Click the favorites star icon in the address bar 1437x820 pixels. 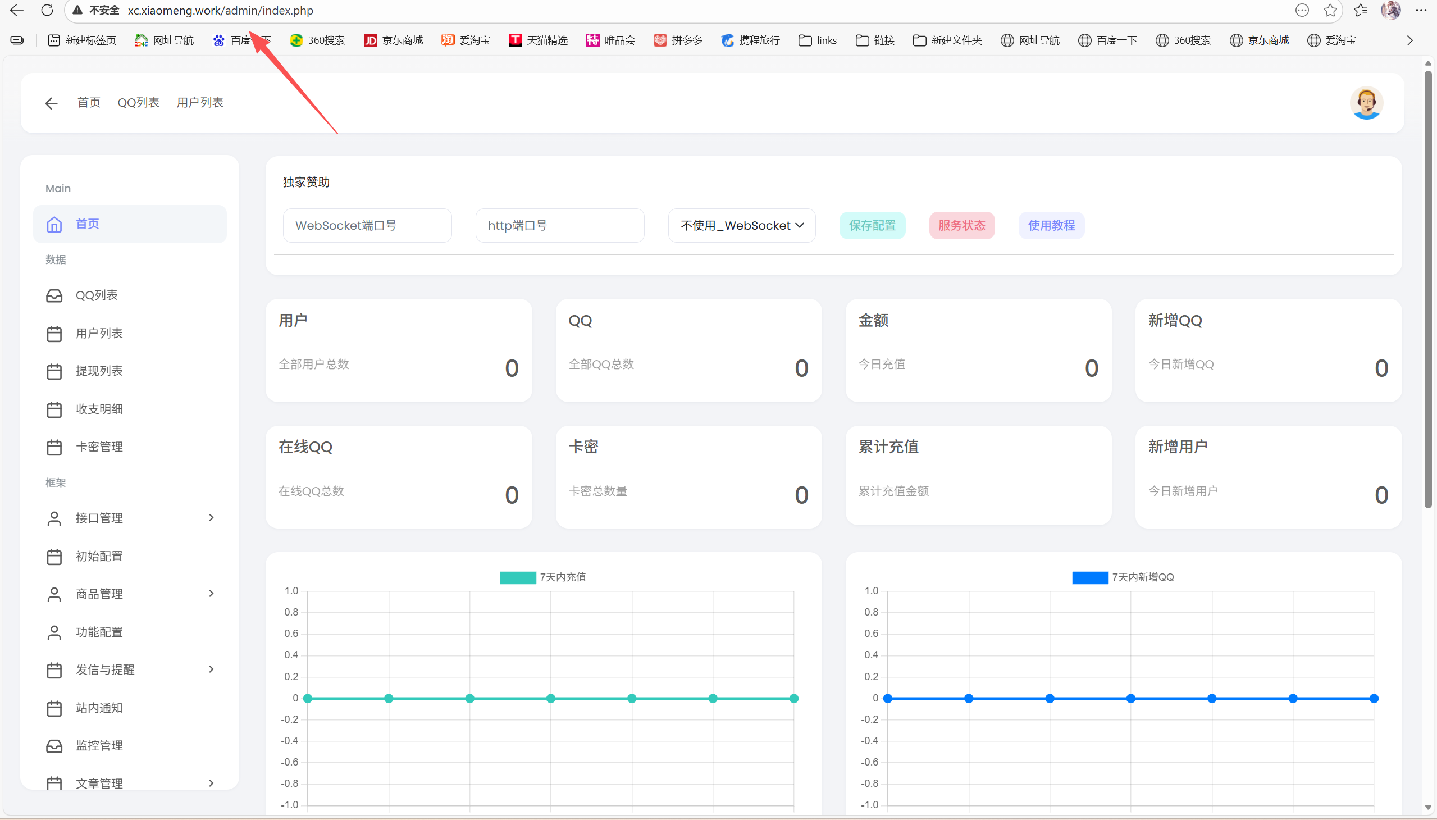pyautogui.click(x=1330, y=10)
